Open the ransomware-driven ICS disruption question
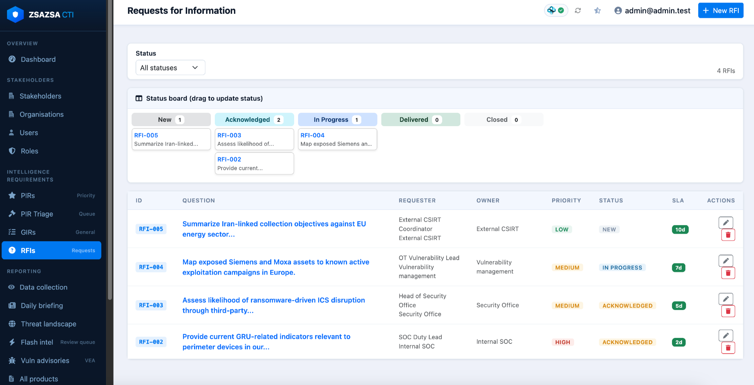 click(x=274, y=305)
